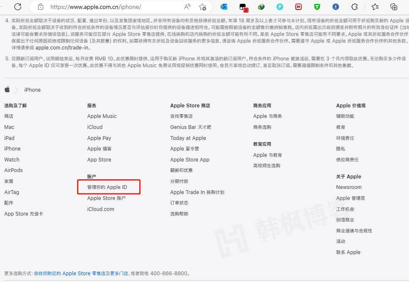Screen dimensions: 409x282
Task: Click the extension icon showing a red 3 badge
Action: point(244,7)
